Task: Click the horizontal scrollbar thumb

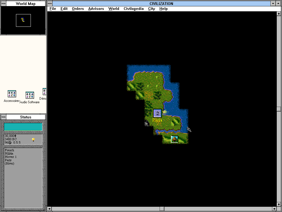Action: click(x=162, y=209)
